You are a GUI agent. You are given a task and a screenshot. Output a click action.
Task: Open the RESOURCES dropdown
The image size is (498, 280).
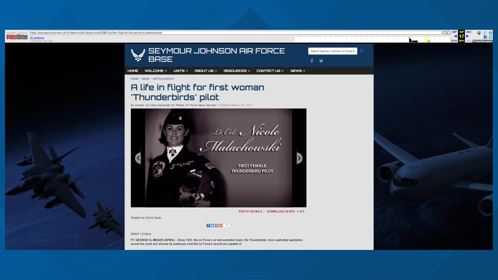(x=236, y=71)
